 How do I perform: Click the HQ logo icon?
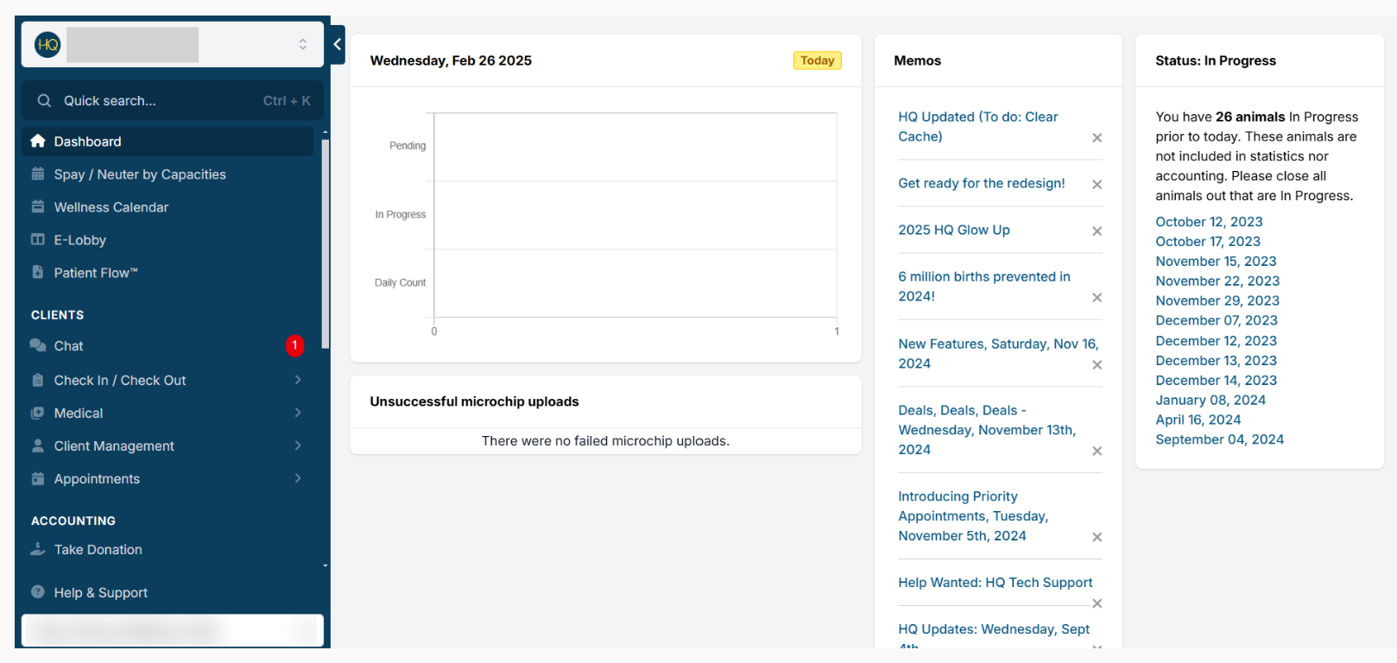[x=47, y=45]
